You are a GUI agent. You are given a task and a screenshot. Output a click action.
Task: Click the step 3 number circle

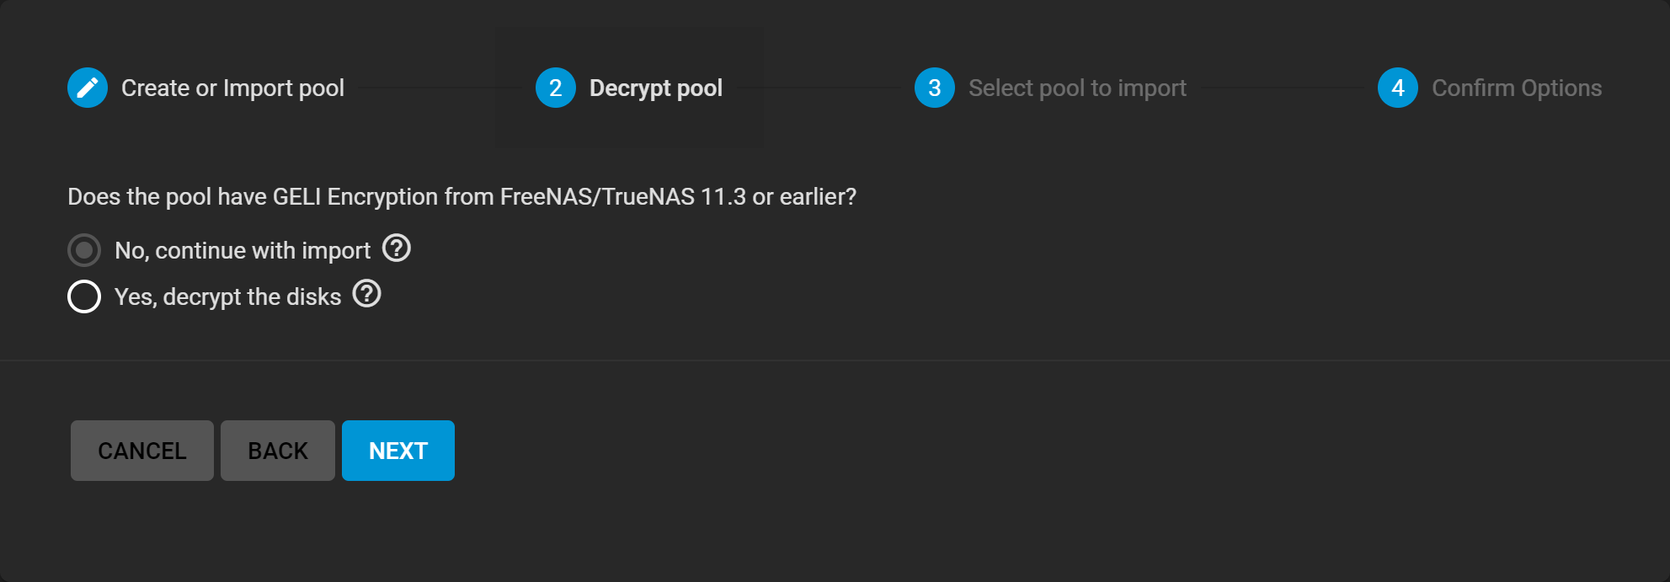(935, 88)
